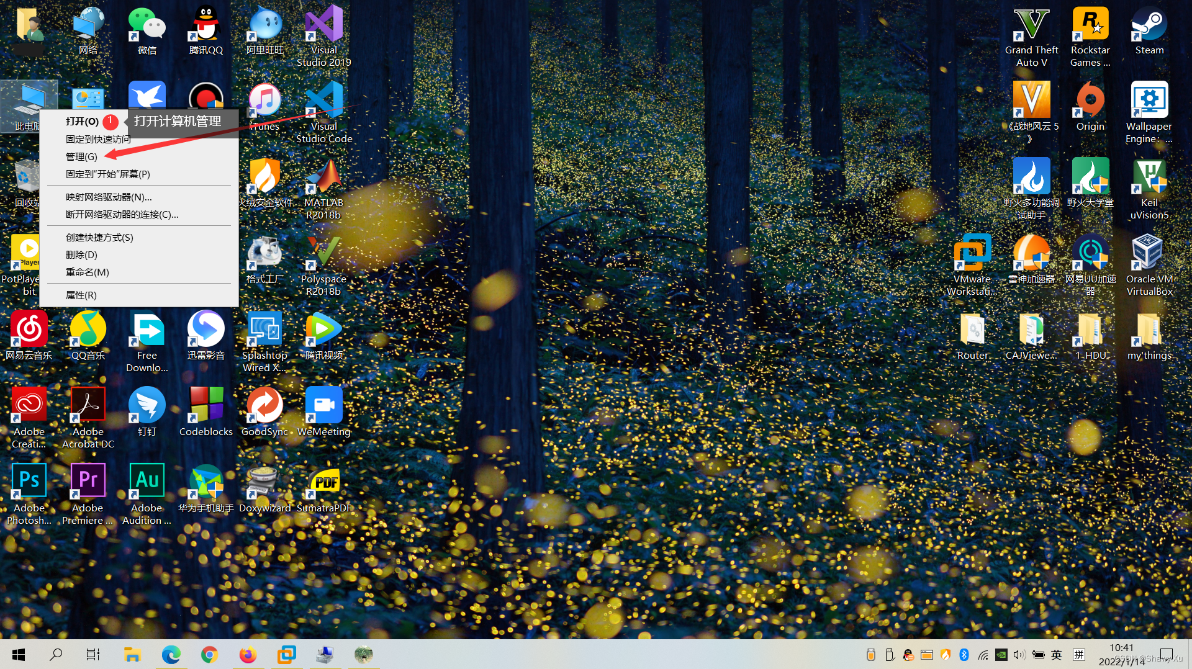Choose 打开(O) from the context menu
Viewport: 1192px width, 669px height.
(82, 121)
